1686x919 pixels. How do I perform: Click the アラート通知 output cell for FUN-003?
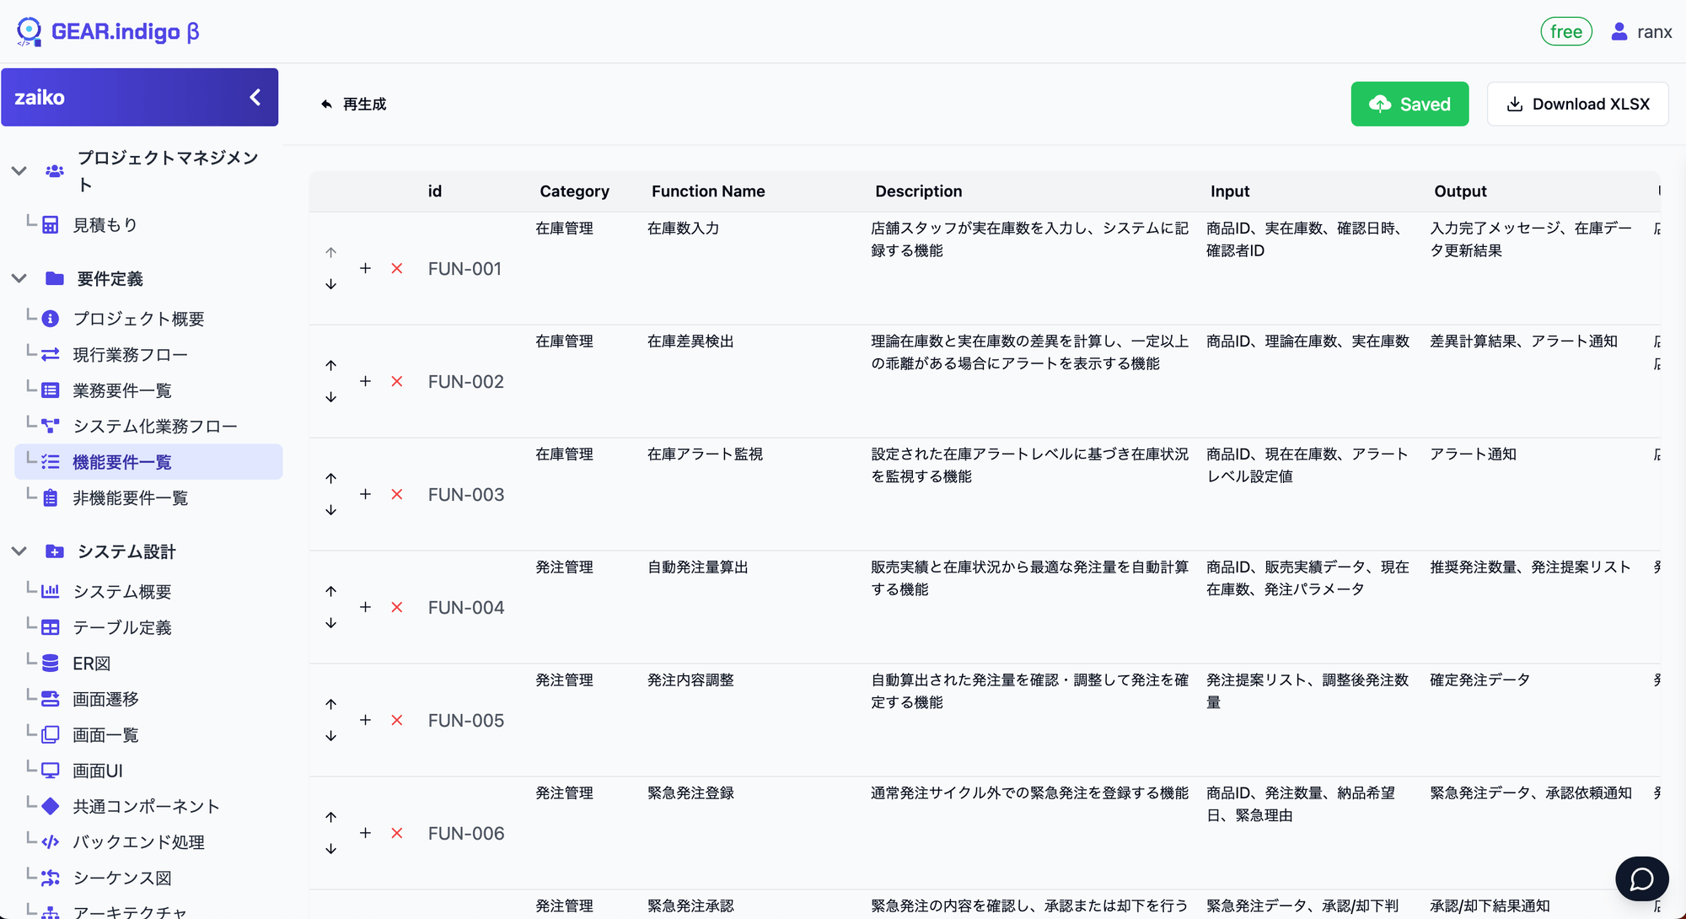(x=1473, y=454)
